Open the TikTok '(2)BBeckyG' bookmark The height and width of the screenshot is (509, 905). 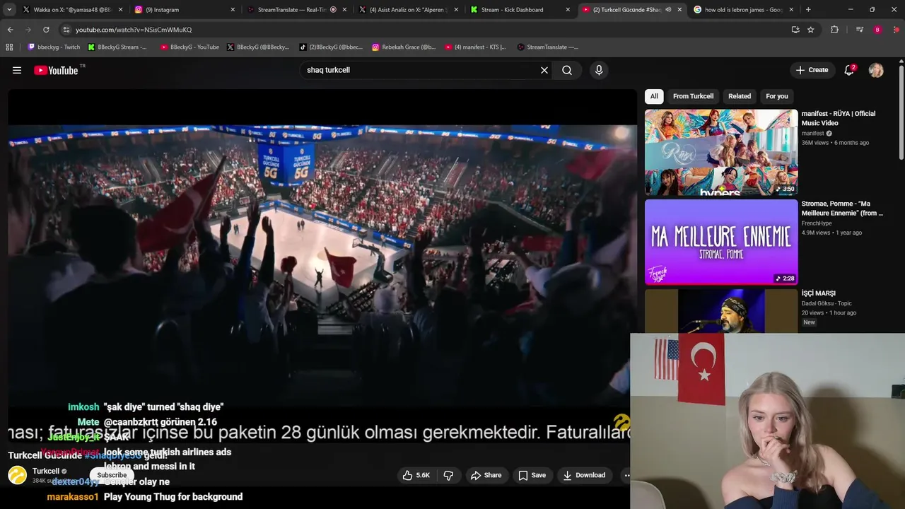click(x=331, y=47)
